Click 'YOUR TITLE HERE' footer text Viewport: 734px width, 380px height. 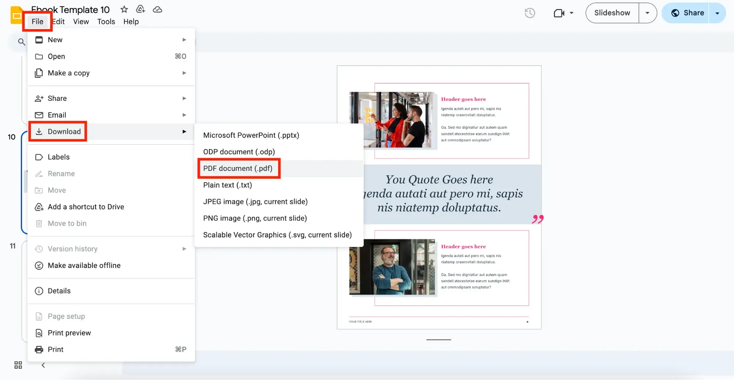click(360, 322)
